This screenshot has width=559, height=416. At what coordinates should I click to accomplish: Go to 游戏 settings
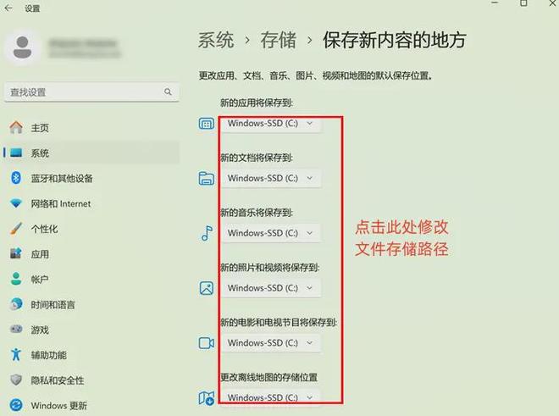click(40, 330)
